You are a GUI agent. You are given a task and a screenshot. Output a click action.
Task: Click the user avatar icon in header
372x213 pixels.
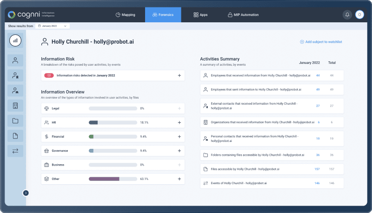(359, 15)
